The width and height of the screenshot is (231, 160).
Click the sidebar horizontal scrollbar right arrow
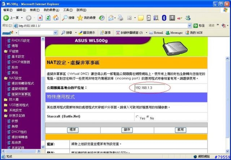(39, 151)
